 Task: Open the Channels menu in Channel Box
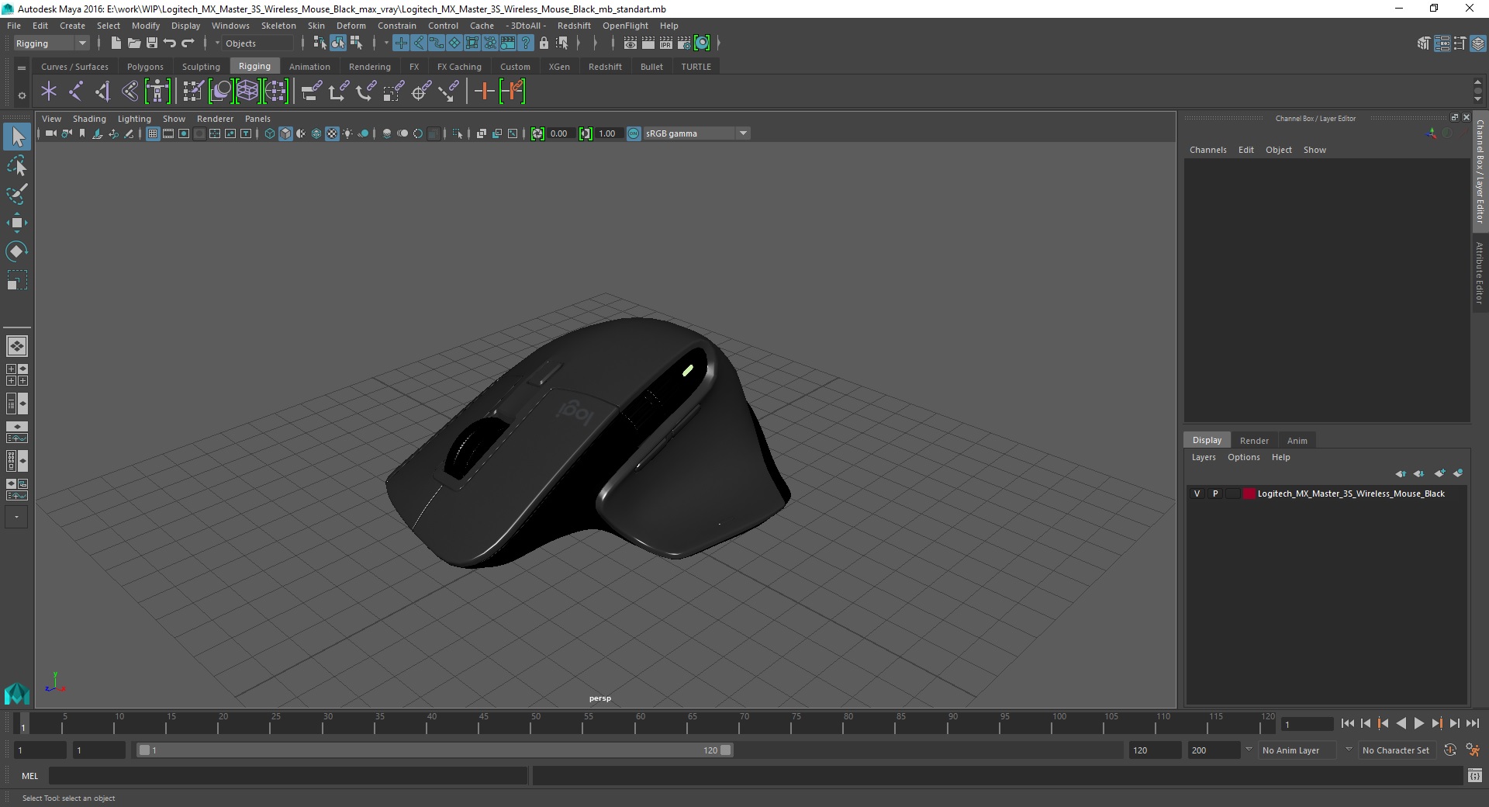click(1207, 150)
